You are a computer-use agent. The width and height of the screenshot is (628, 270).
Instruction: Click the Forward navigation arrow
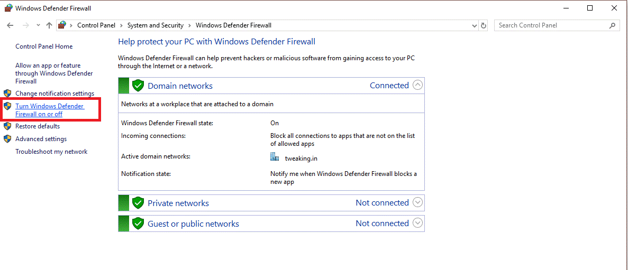tap(25, 25)
